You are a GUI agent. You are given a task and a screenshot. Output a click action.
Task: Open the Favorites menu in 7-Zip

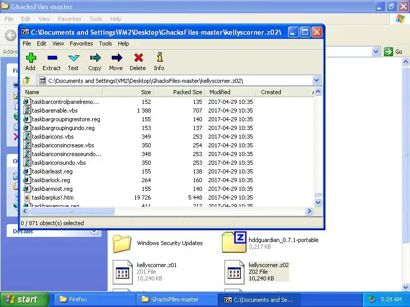pyautogui.click(x=81, y=43)
